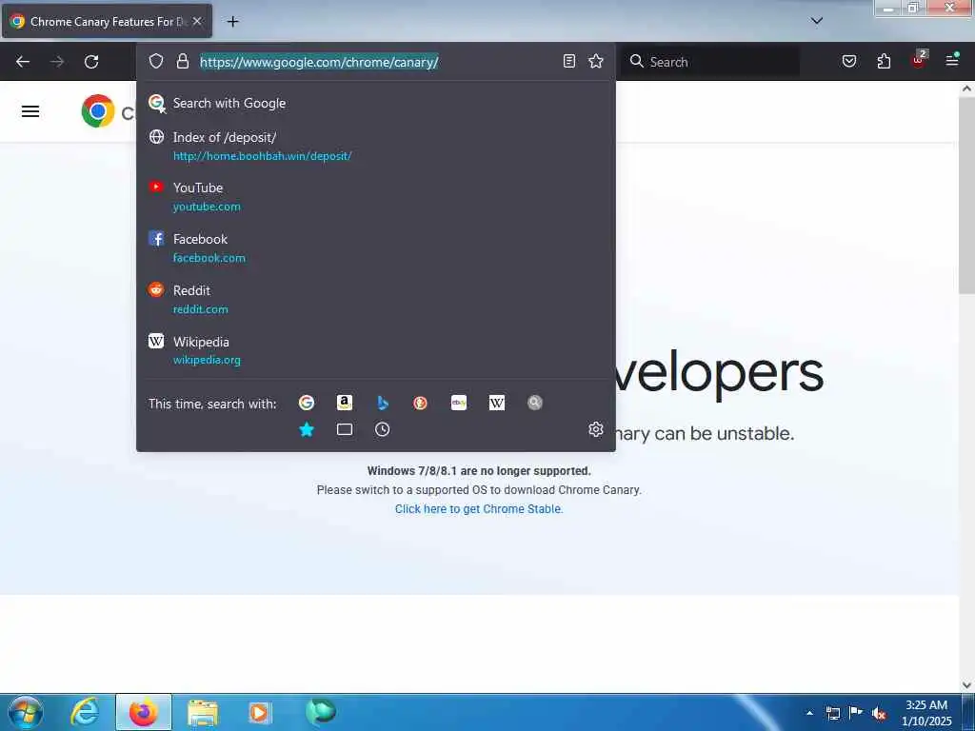Click the forward navigation arrow
The height and width of the screenshot is (731, 975).
[x=57, y=62]
